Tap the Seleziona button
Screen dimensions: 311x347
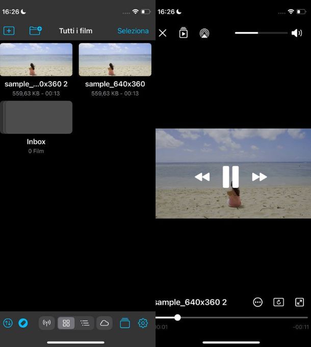133,31
